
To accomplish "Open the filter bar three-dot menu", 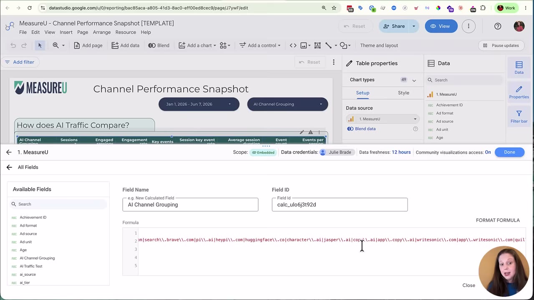I will pos(333,62).
